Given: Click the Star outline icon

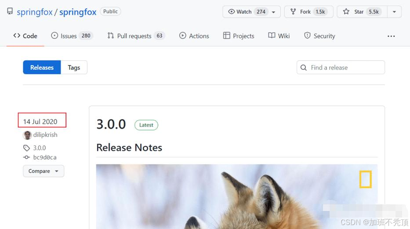Looking at the screenshot, I should point(346,11).
